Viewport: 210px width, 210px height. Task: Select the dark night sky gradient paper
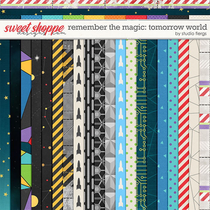pyautogui.click(x=16, y=125)
